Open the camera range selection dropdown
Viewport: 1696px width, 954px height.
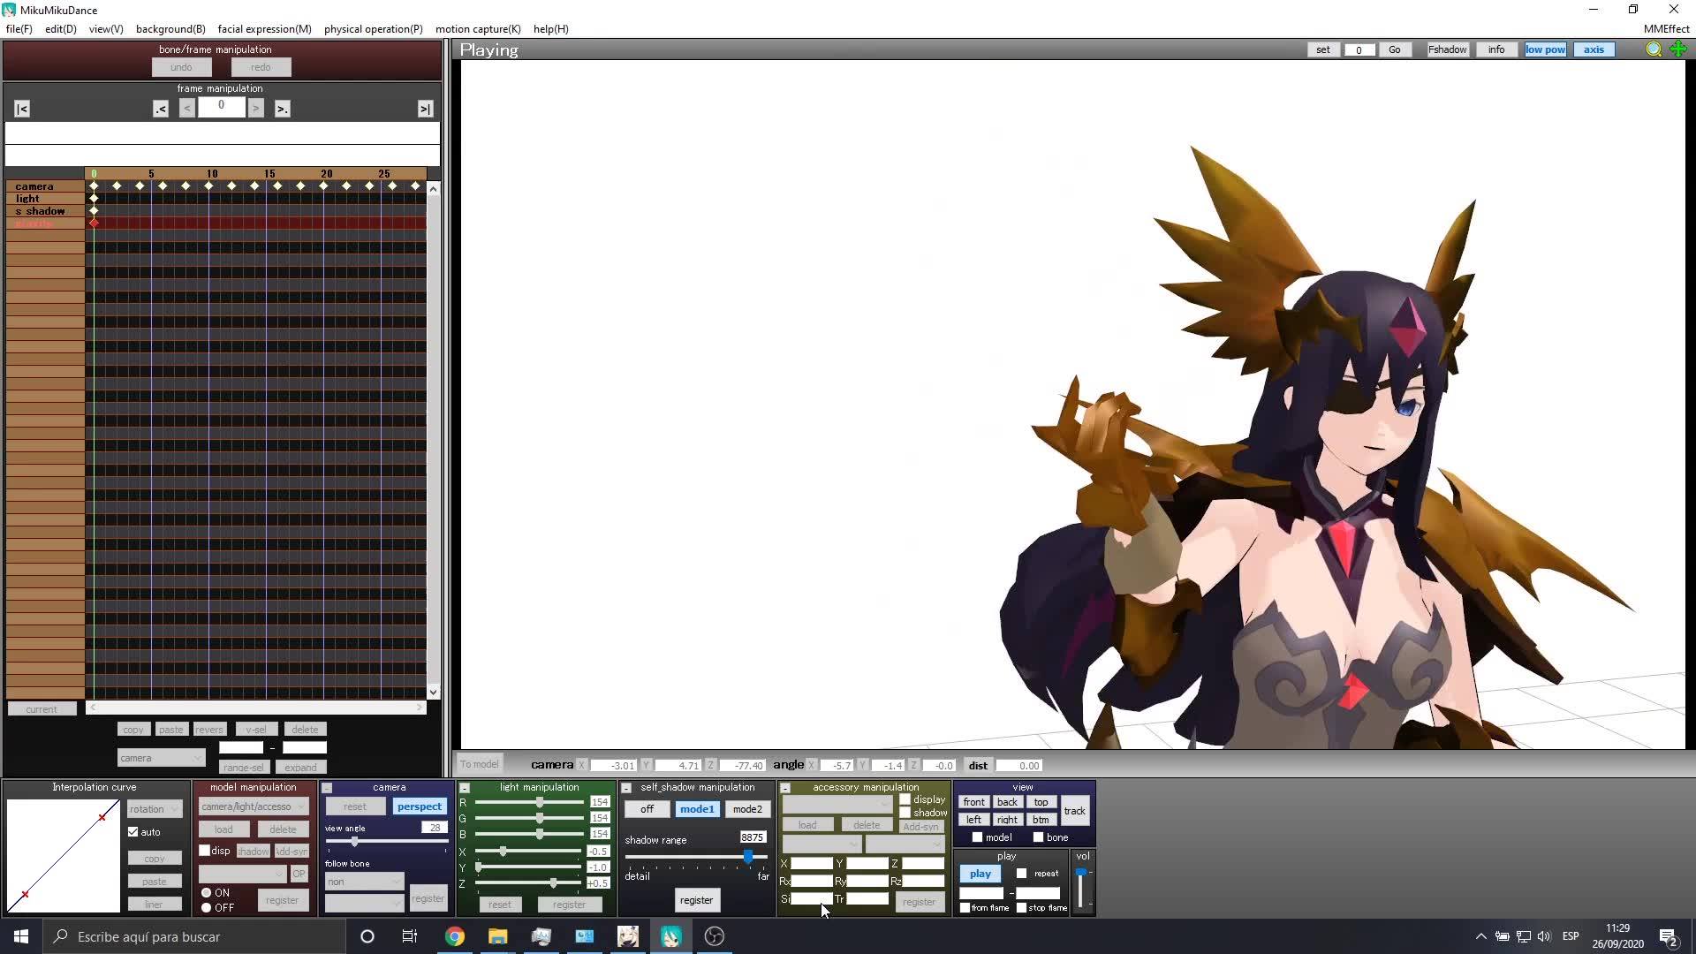coord(161,758)
